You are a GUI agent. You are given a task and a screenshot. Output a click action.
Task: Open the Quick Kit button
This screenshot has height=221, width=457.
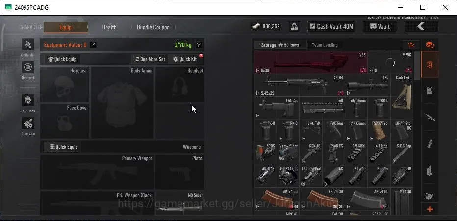pyautogui.click(x=185, y=59)
